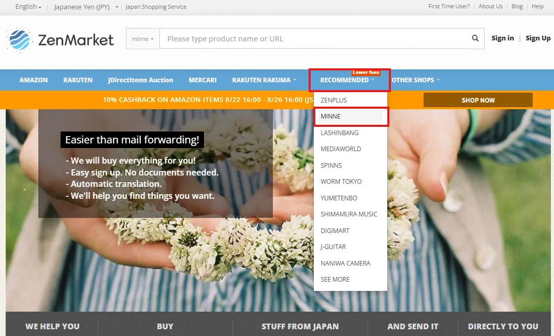
Task: Click the search magnifier icon
Action: [475, 38]
